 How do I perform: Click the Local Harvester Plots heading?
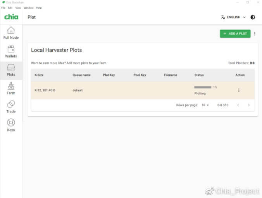coord(57,50)
